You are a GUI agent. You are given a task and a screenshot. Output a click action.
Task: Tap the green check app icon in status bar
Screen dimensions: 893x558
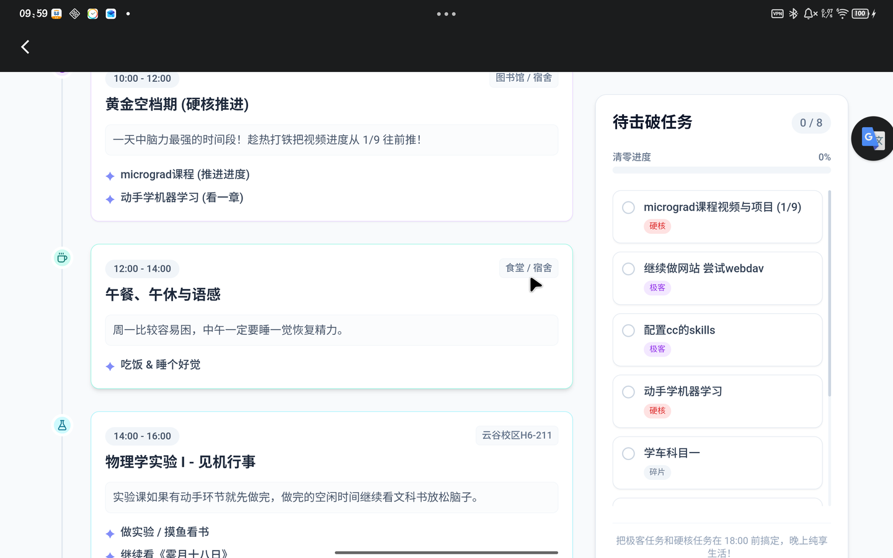coord(93,14)
